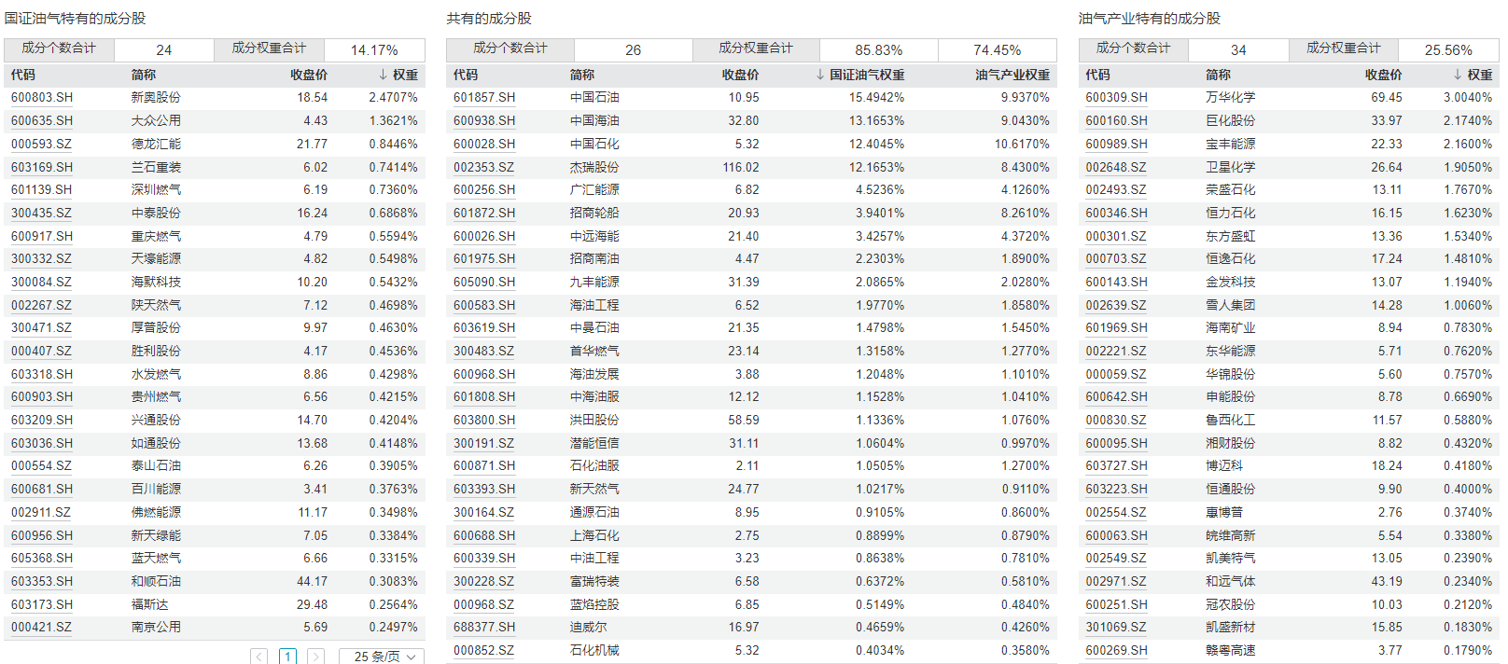The width and height of the screenshot is (1508, 664).
Task: Open stock code 601969.SH link
Action: pyautogui.click(x=1117, y=327)
